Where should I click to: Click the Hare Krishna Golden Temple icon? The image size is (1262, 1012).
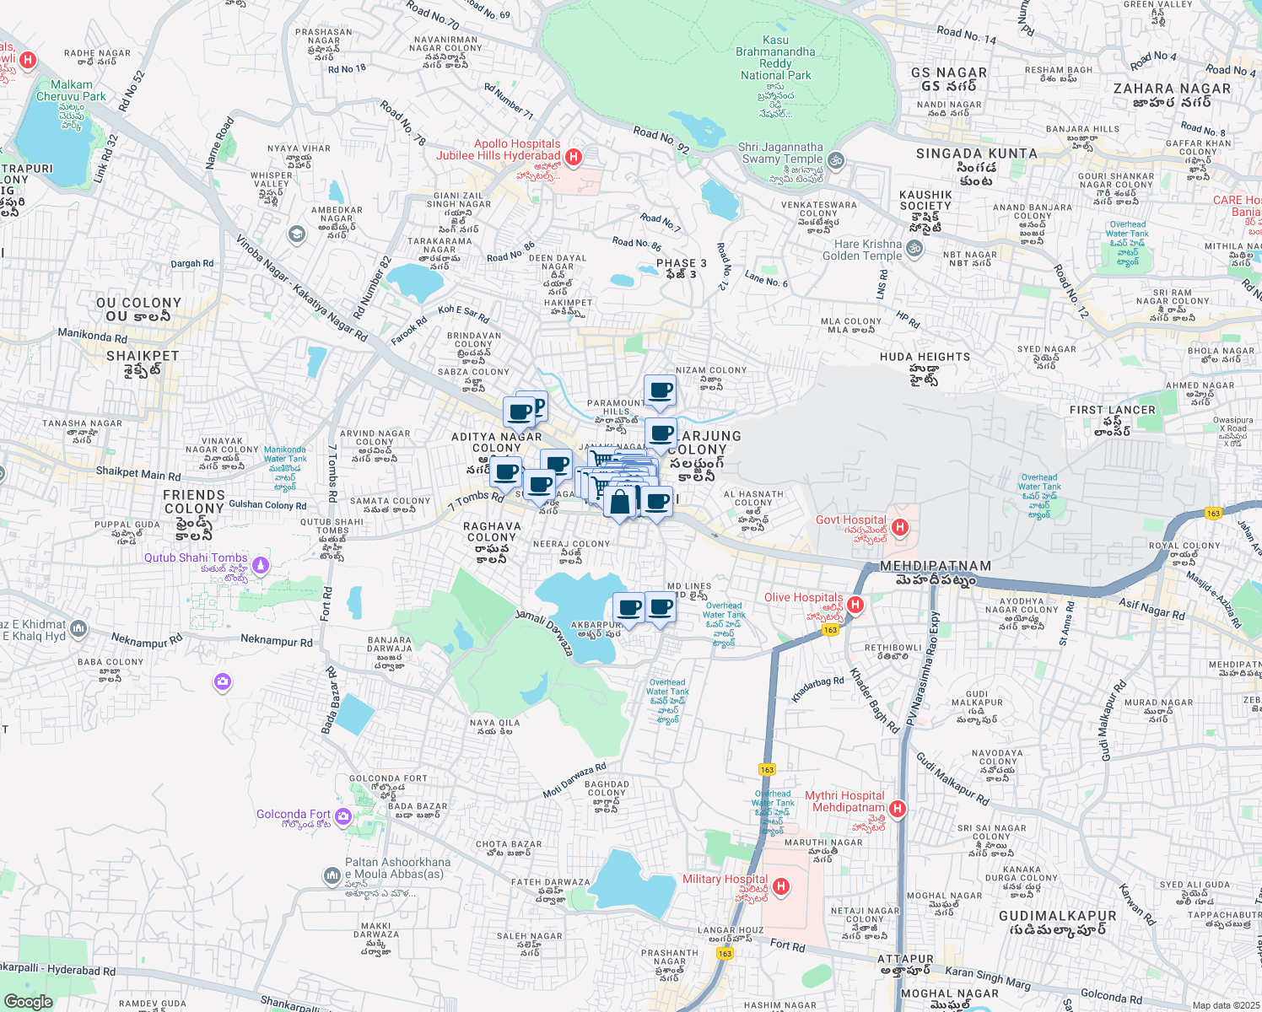tap(915, 249)
